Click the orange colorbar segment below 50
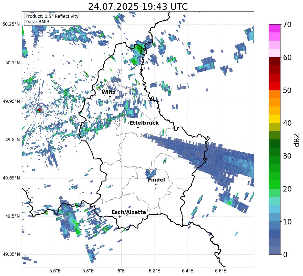 [x=274, y=94]
